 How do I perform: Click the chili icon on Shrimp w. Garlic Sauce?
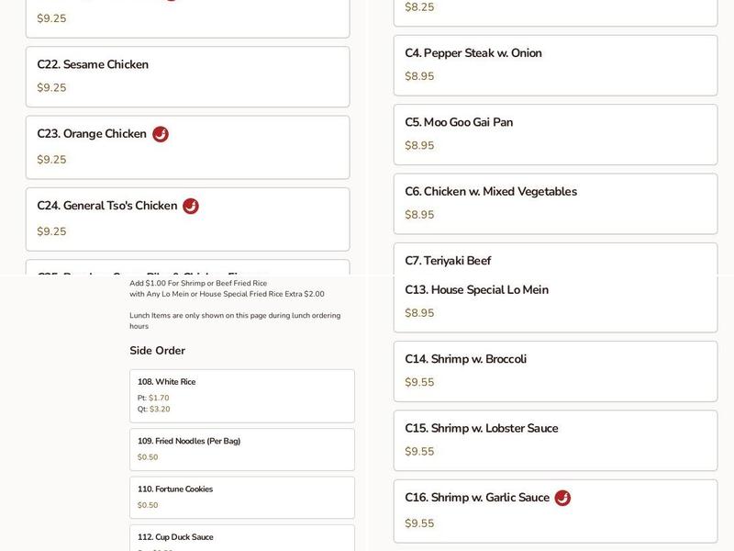[562, 497]
